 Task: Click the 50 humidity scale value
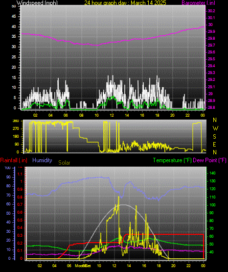[x=8, y=213]
